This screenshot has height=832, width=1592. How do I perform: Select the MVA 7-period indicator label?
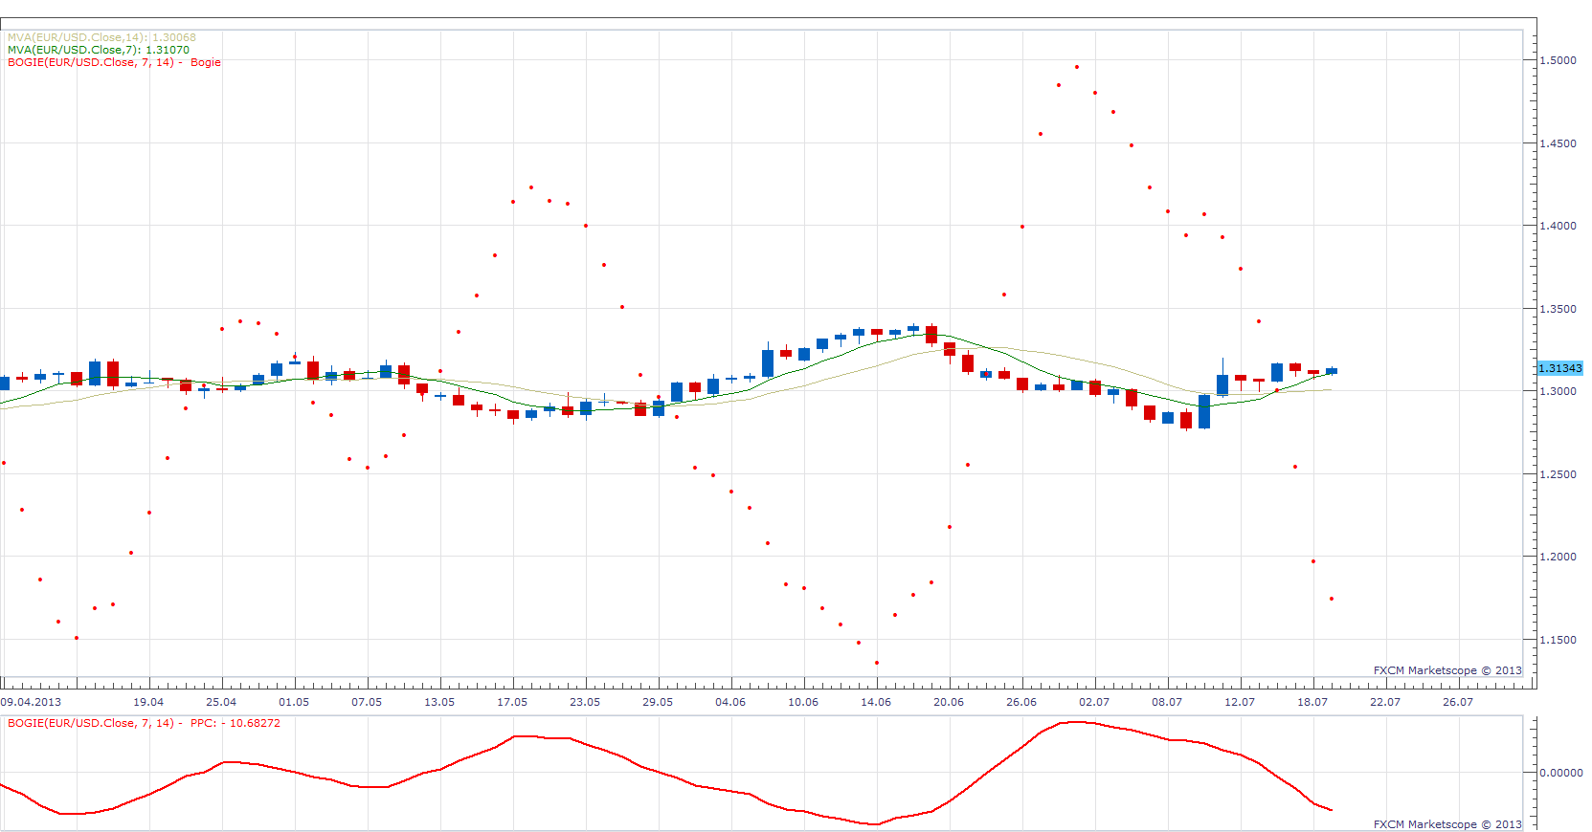tap(99, 50)
